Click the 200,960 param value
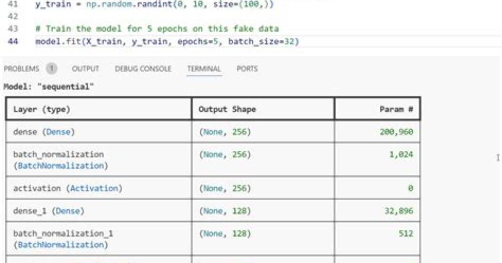This screenshot has width=502, height=263. click(x=396, y=132)
